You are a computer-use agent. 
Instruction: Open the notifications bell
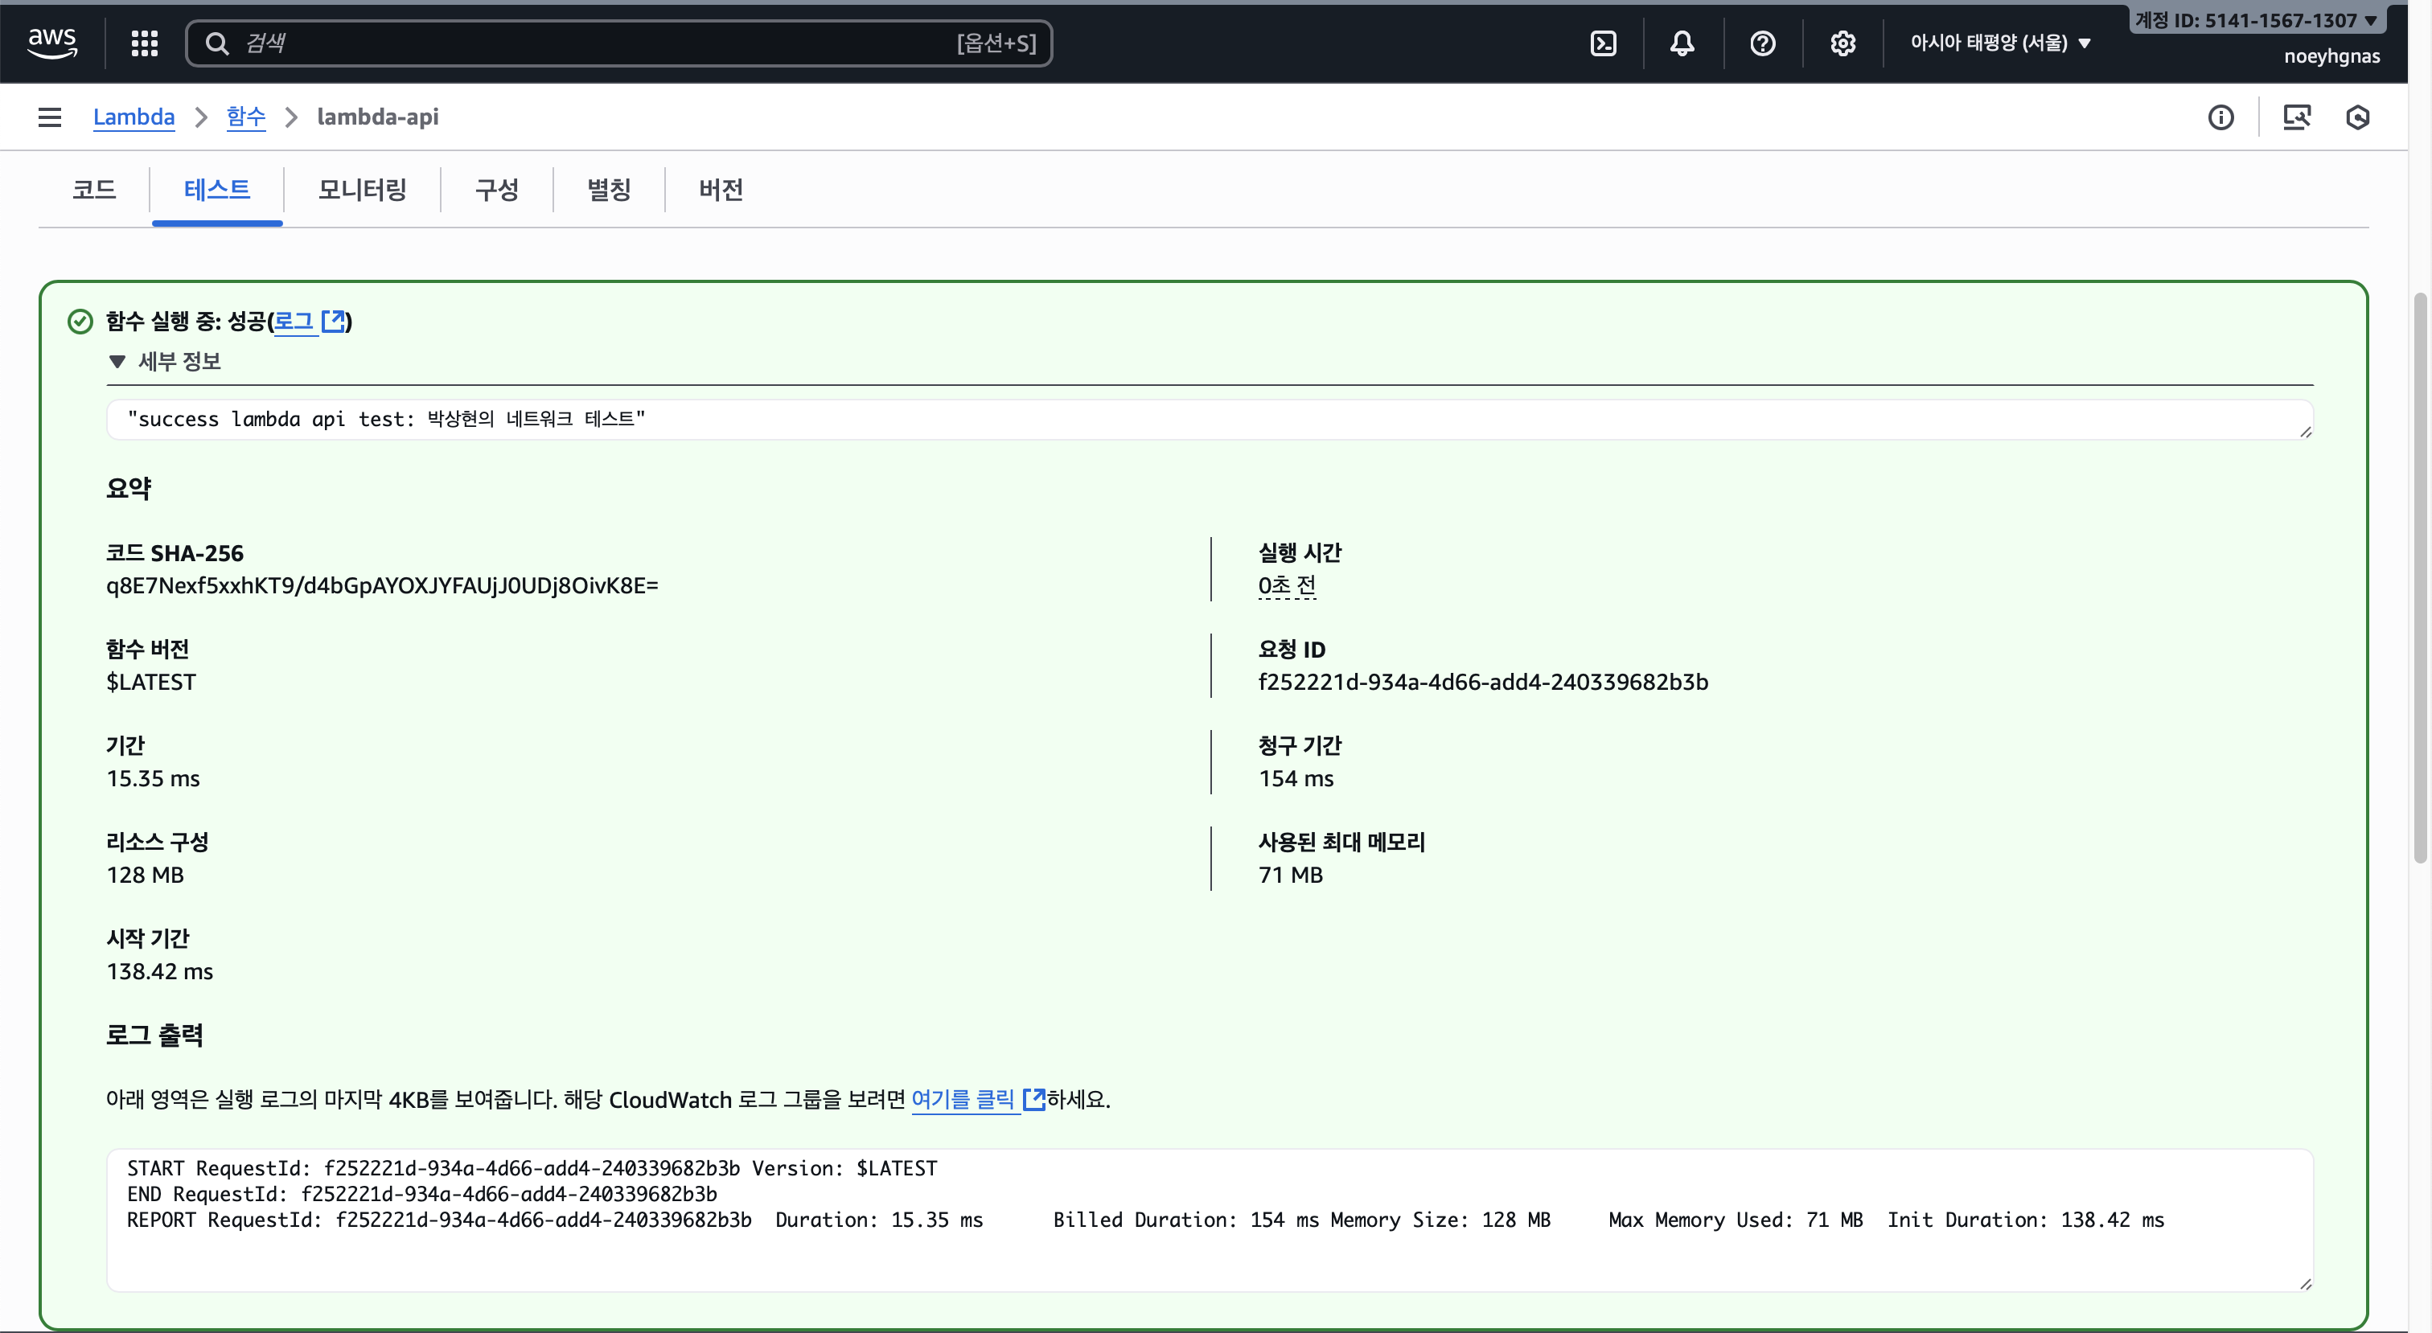click(x=1682, y=43)
